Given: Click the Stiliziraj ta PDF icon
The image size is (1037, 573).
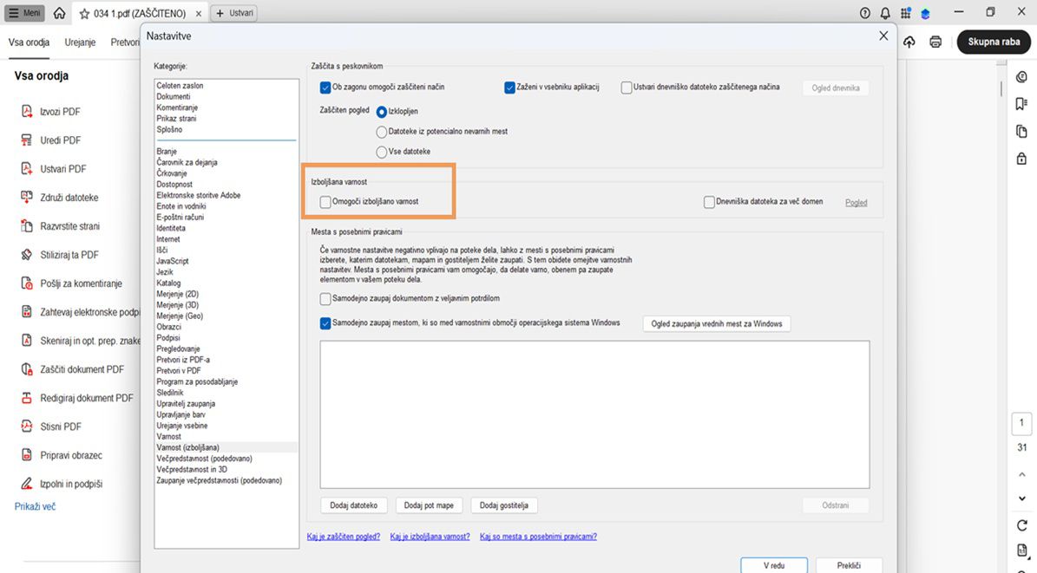Looking at the screenshot, I should point(26,255).
